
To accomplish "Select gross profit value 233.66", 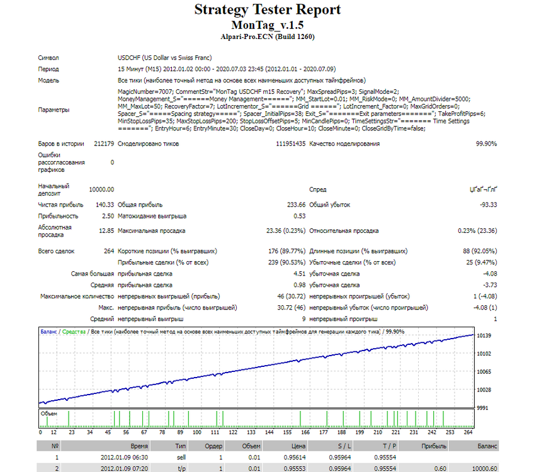I will tap(296, 205).
